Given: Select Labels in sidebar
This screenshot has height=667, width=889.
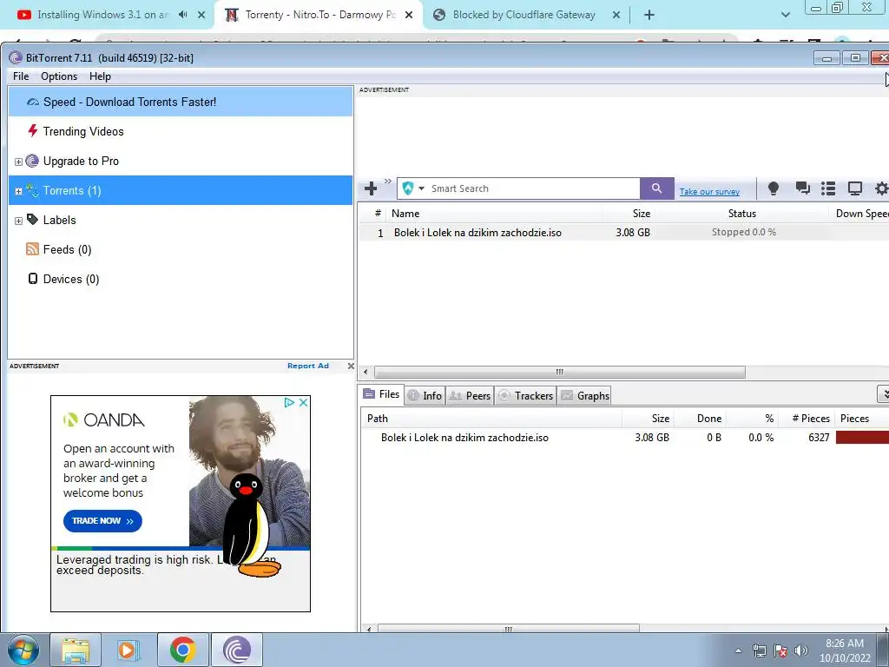Looking at the screenshot, I should coord(181,220).
